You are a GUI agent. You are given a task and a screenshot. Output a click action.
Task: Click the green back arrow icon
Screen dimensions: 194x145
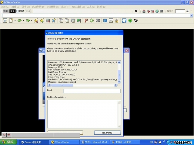coord(19,21)
